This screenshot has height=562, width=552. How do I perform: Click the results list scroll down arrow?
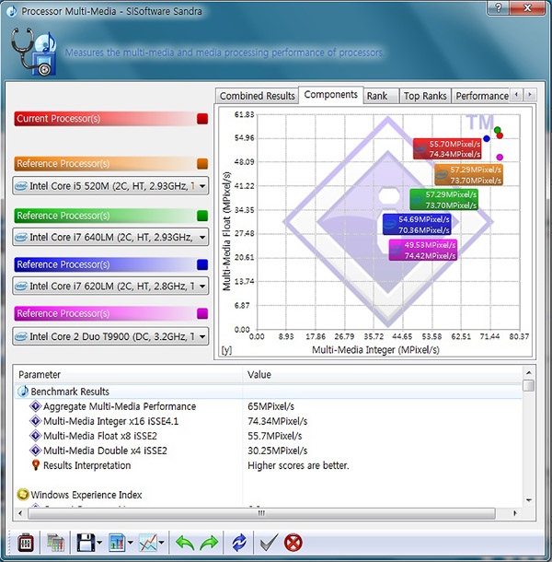point(529,500)
